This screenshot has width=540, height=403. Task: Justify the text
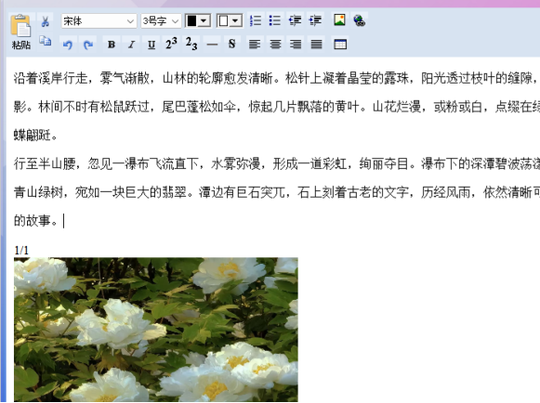point(316,44)
